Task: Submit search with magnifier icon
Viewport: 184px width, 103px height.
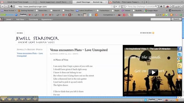Action: [x=156, y=7]
